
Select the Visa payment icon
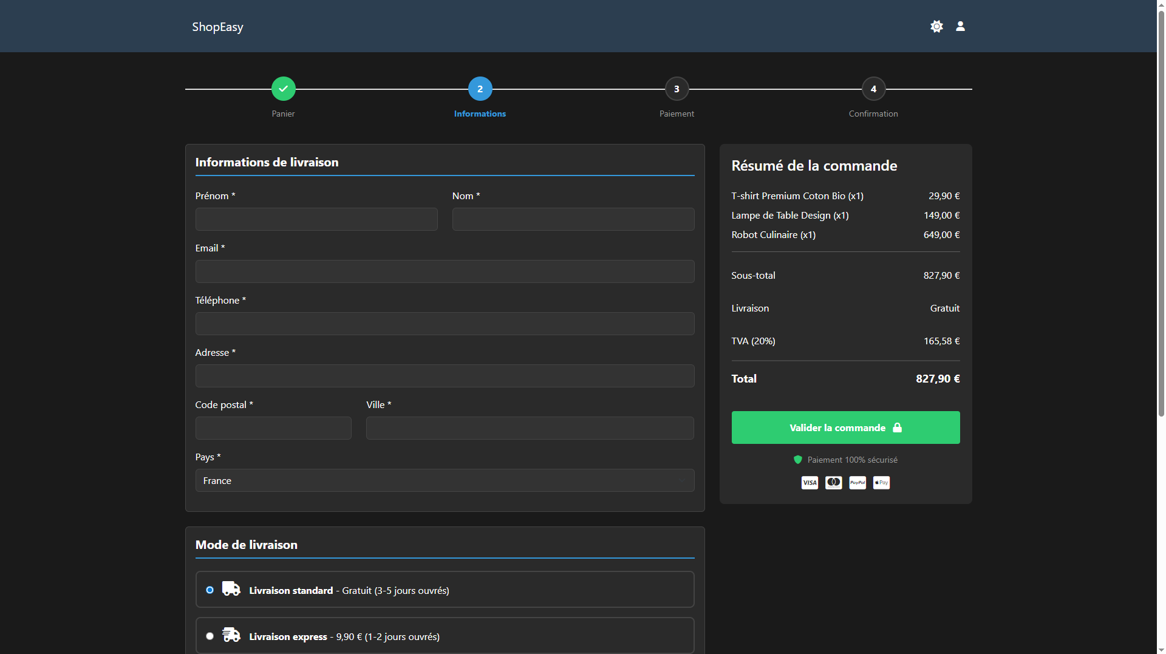pos(809,482)
